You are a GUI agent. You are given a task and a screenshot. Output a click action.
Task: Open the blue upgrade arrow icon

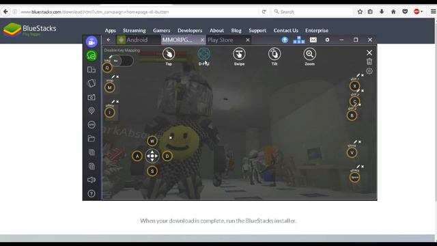click(x=285, y=40)
